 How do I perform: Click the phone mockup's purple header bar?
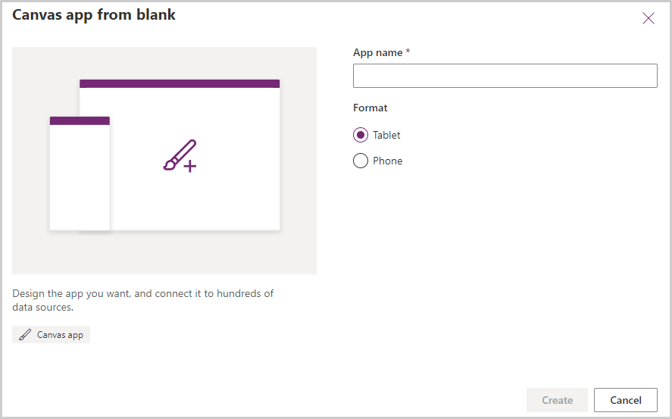pyautogui.click(x=80, y=120)
